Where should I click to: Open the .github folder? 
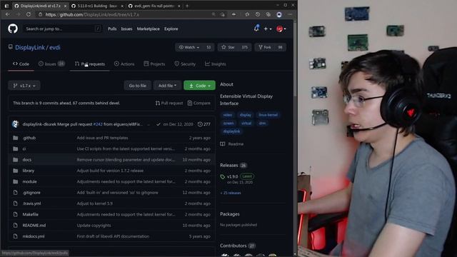(x=29, y=138)
